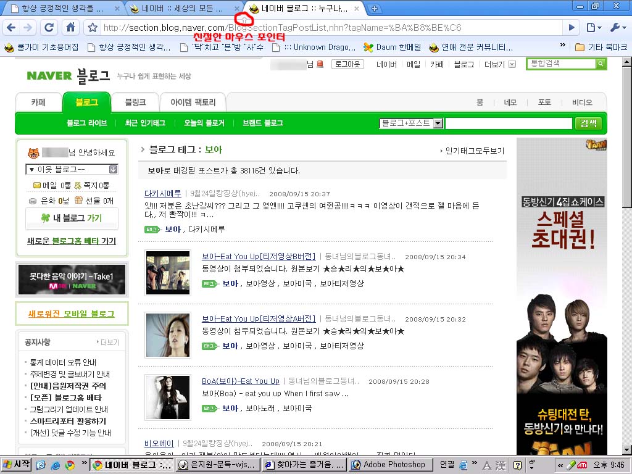Click the 보아노래 tag
The image size is (632, 474).
tap(260, 409)
